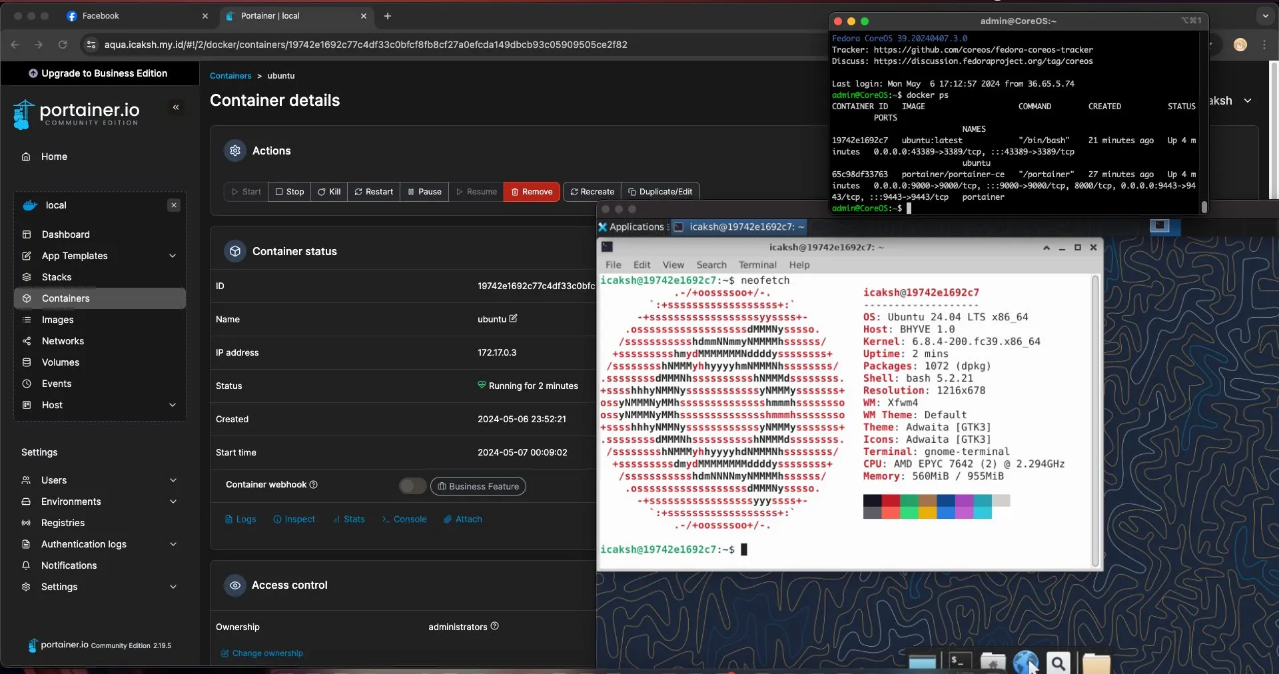
Task: Open container Stats
Action: point(349,519)
